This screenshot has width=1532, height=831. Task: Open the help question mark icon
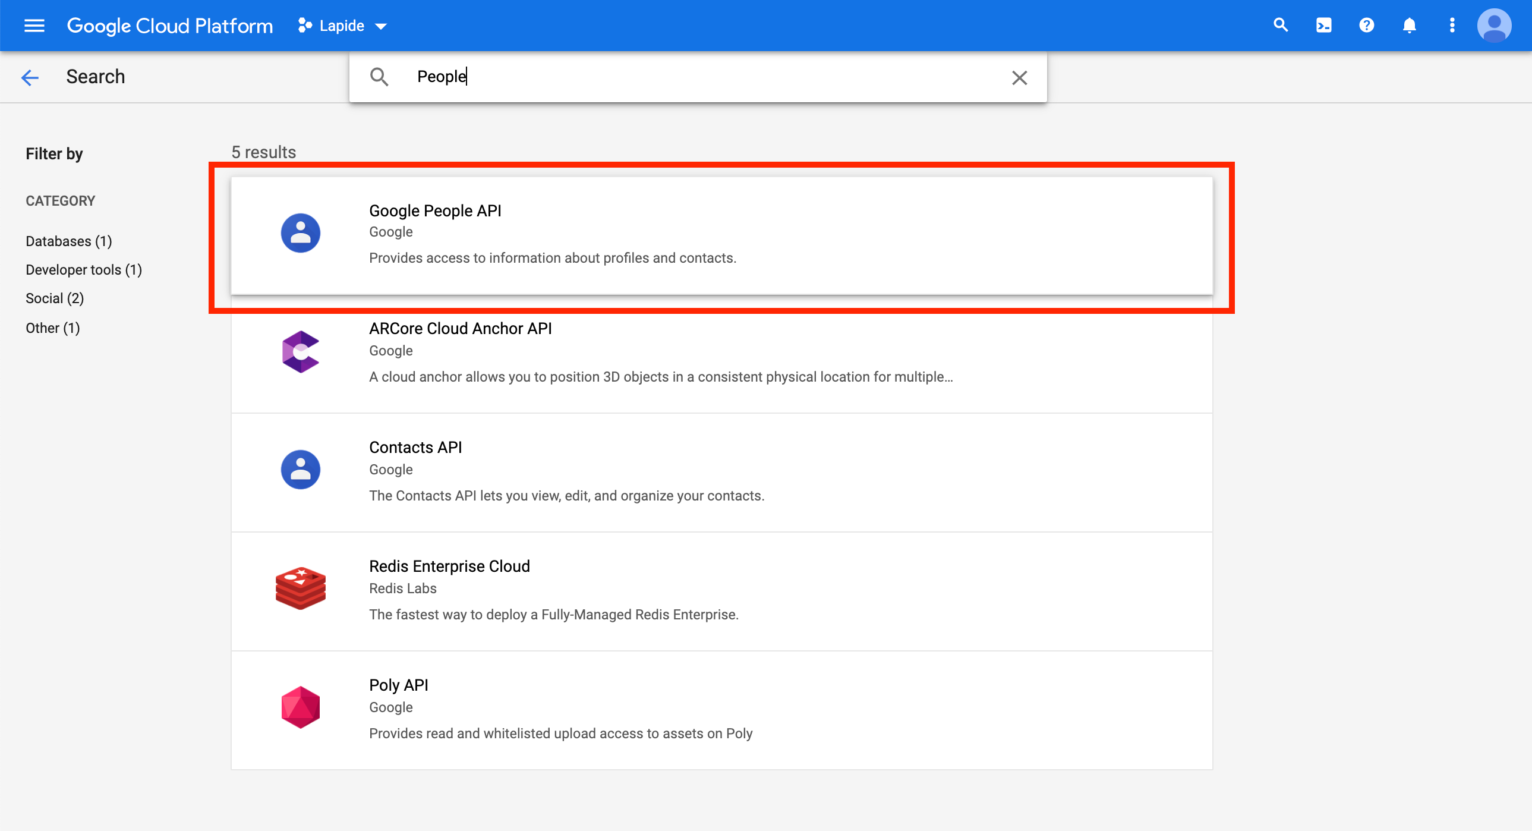[1366, 26]
